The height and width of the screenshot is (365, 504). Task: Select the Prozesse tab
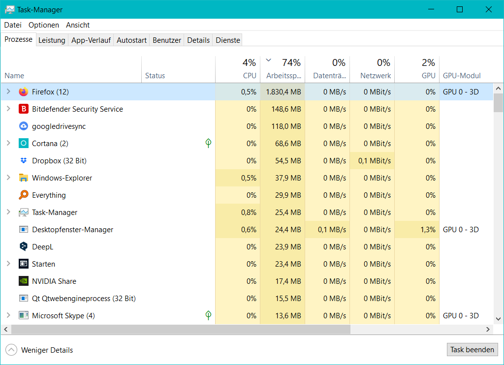(18, 39)
